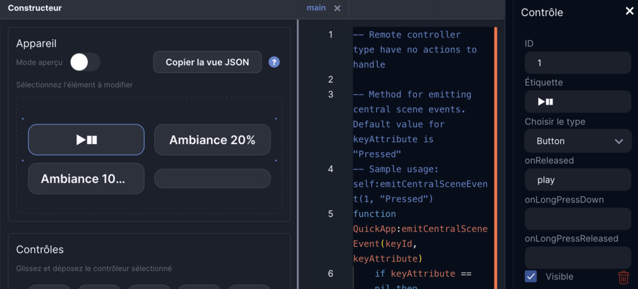Click the onLongPressDown input field
Image resolution: width=638 pixels, height=289 pixels.
pos(577,219)
